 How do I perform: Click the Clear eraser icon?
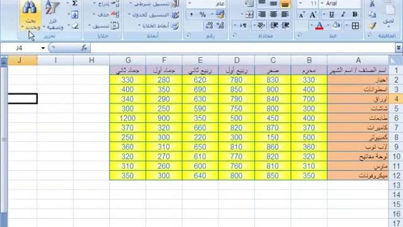coord(75,26)
